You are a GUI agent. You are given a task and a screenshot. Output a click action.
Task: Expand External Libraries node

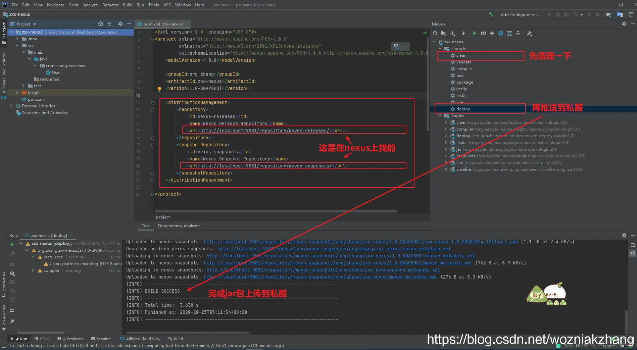click(11, 106)
